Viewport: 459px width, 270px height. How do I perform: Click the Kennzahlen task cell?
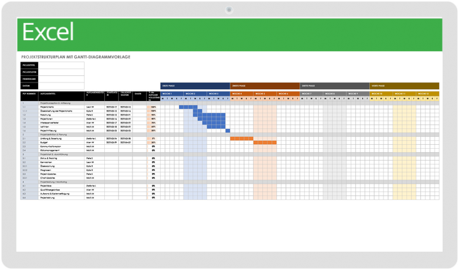coord(61,163)
